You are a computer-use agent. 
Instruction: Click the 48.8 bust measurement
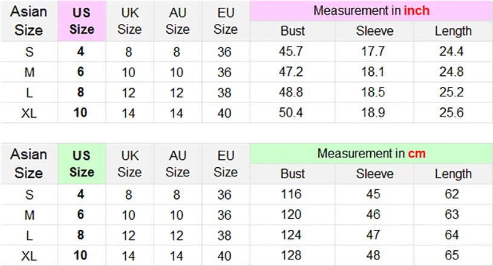pos(291,93)
